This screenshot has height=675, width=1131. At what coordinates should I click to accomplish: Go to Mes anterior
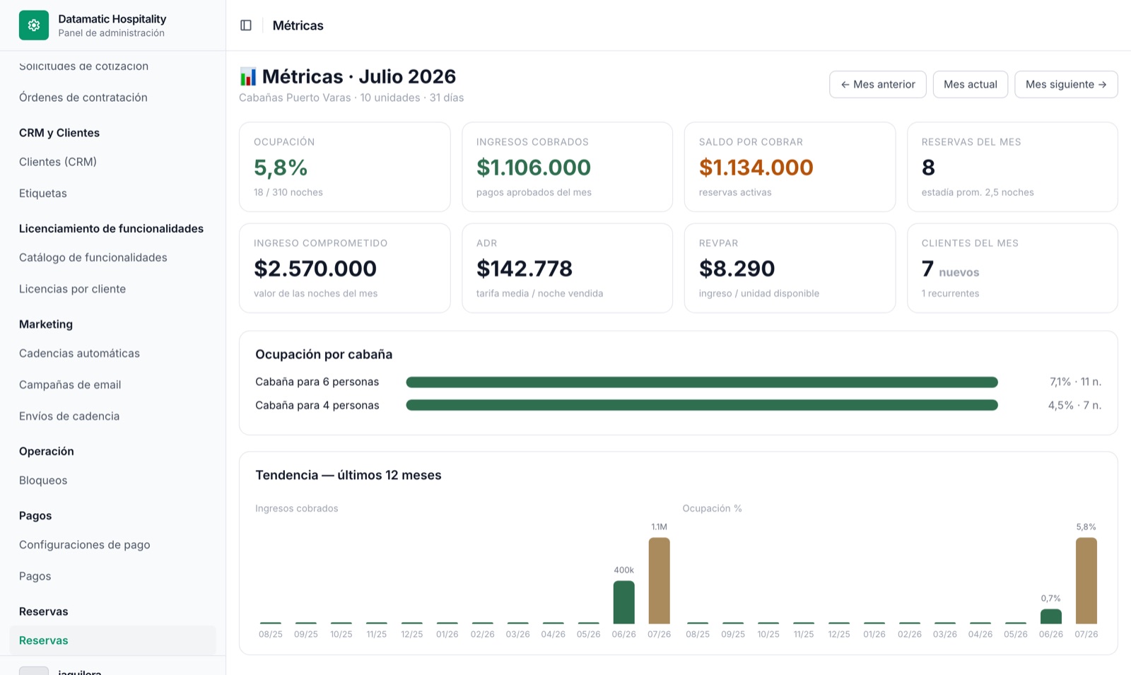click(x=878, y=84)
